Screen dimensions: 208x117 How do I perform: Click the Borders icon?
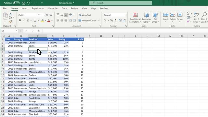35,20
